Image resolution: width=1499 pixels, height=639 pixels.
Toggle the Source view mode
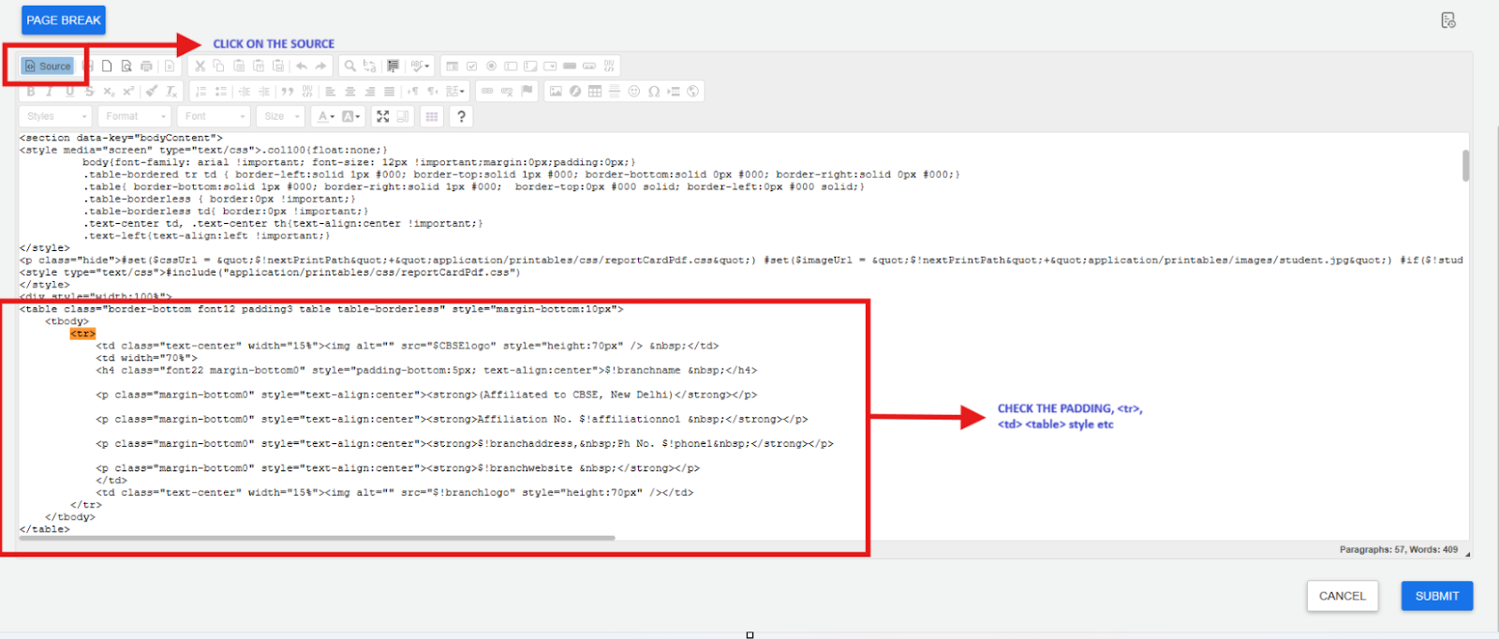point(48,67)
